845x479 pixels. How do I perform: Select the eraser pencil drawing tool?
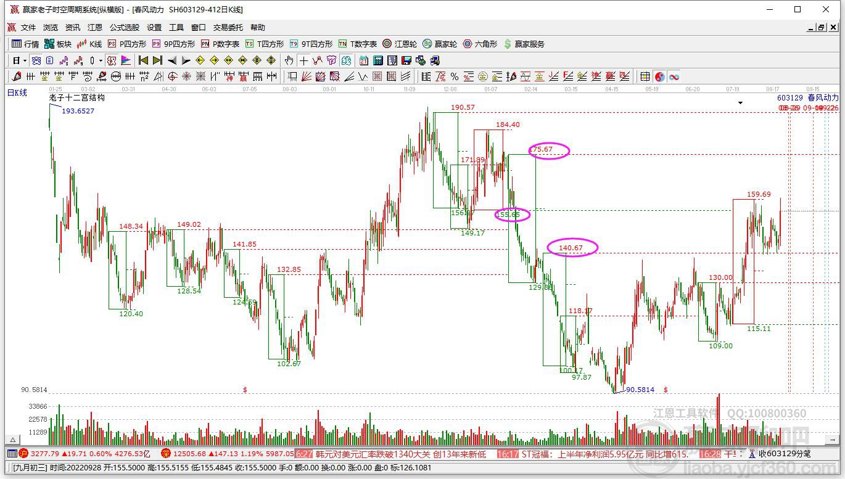pyautogui.click(x=16, y=76)
